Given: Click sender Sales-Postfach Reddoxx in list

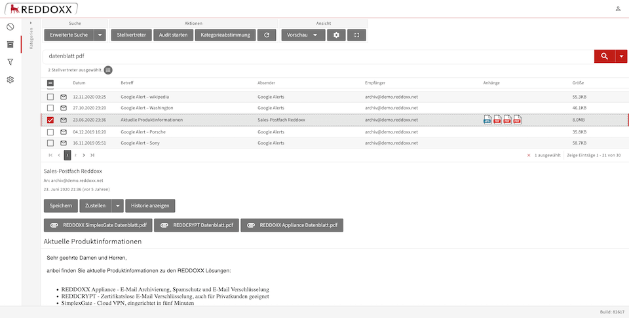Looking at the screenshot, I should coord(282,120).
